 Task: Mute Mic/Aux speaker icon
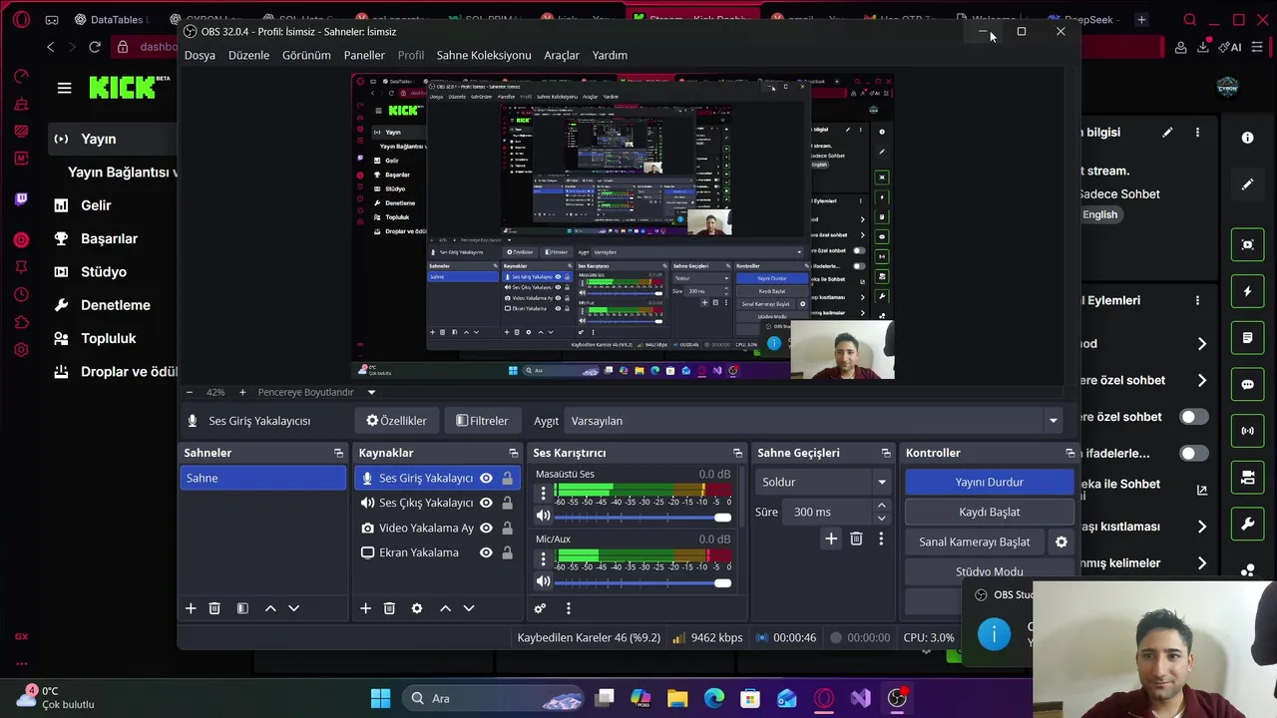543,581
